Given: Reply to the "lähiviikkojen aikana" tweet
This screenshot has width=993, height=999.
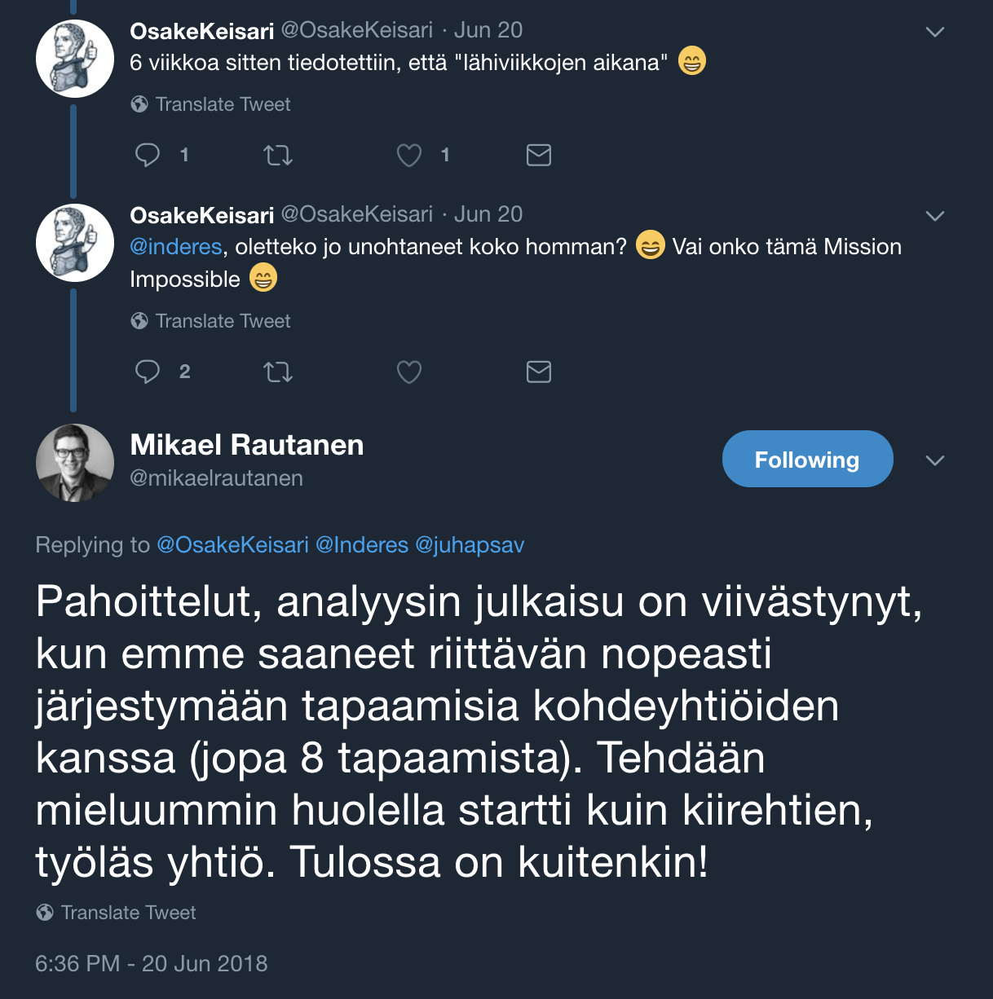Looking at the screenshot, I should [x=148, y=155].
